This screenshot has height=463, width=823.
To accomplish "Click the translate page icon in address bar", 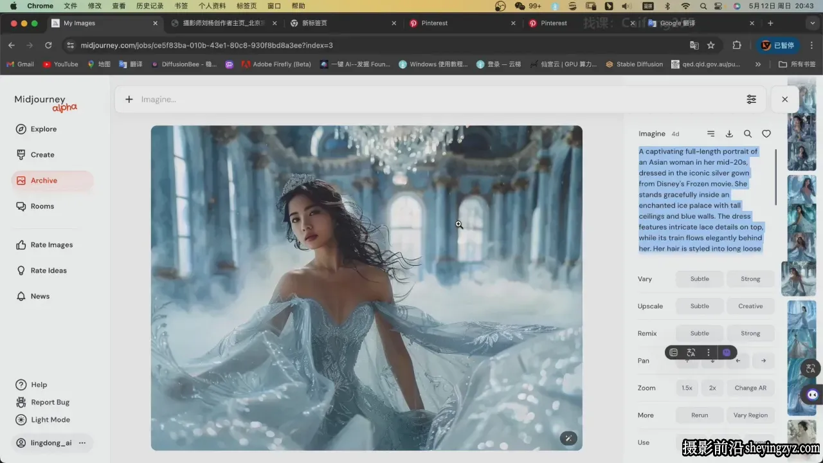I will pos(694,45).
